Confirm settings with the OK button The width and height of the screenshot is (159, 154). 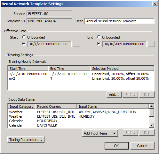[116, 146]
